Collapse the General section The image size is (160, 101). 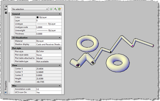[x=59, y=14]
